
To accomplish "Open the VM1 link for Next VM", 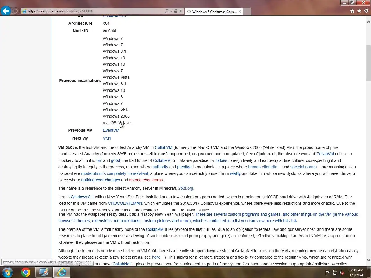I will click(x=107, y=138).
